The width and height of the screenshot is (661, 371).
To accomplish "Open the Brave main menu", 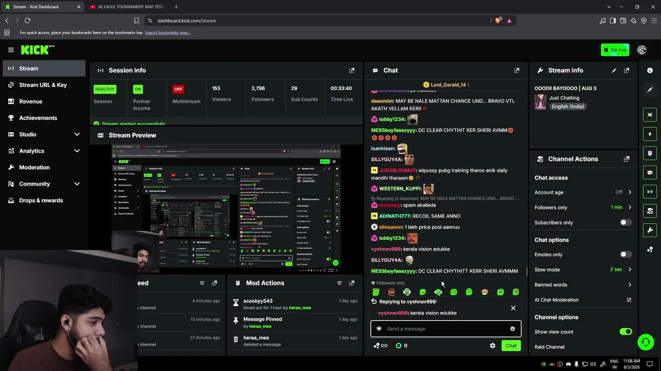I will (x=654, y=21).
